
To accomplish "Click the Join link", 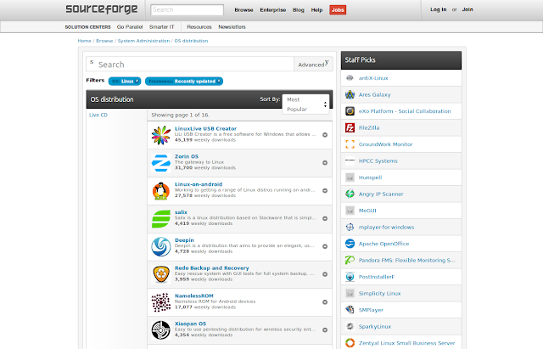I will (467, 9).
